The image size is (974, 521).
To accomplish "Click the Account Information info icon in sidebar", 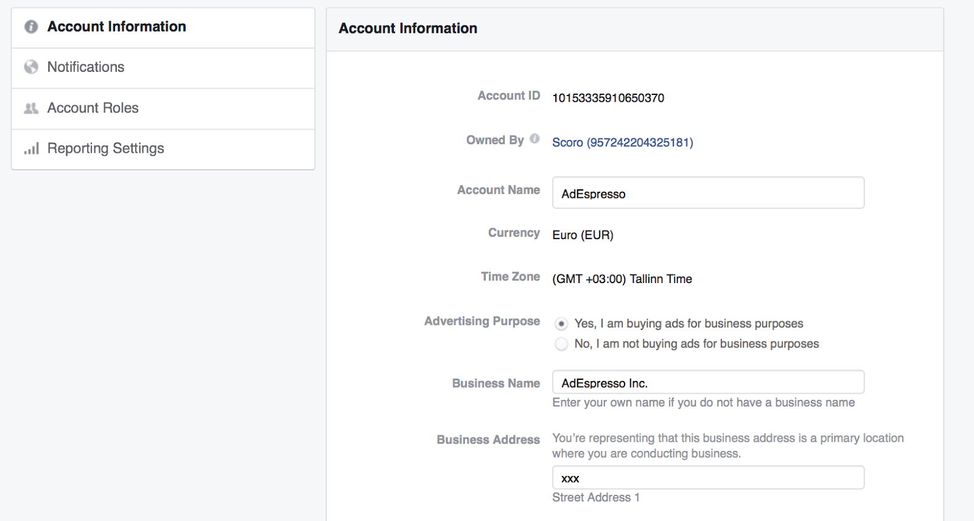I will pyautogui.click(x=31, y=27).
